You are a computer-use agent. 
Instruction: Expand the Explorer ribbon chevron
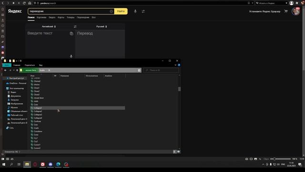click(175, 65)
